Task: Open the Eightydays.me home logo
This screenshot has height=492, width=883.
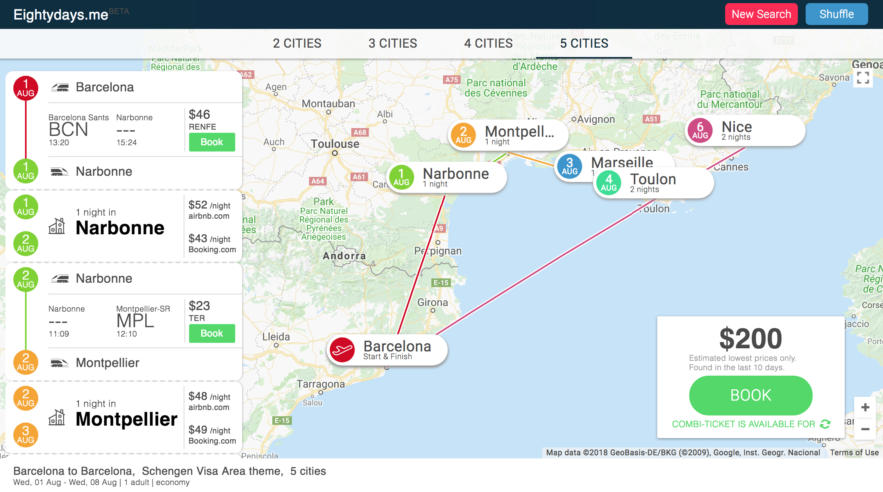Action: click(x=61, y=14)
